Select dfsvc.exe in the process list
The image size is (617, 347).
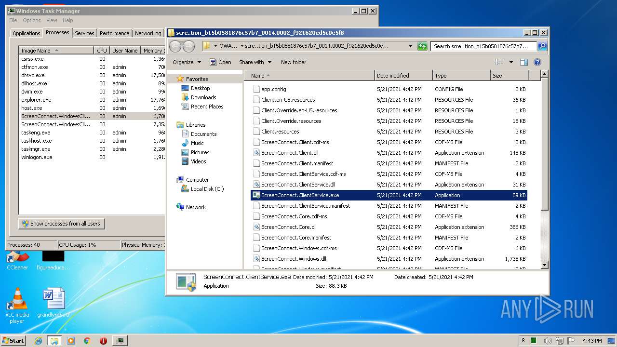tap(92, 75)
